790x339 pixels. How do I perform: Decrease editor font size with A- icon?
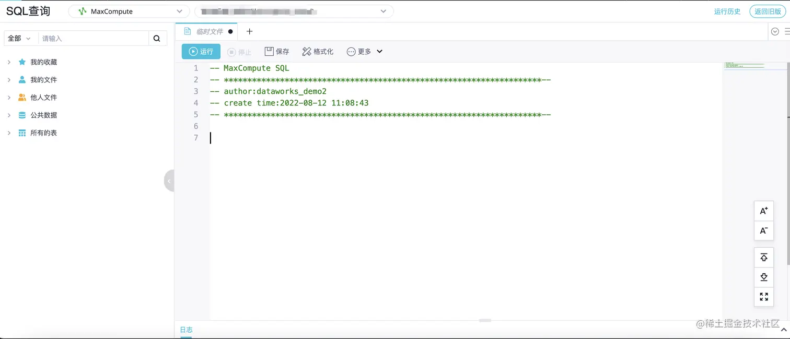[764, 231]
